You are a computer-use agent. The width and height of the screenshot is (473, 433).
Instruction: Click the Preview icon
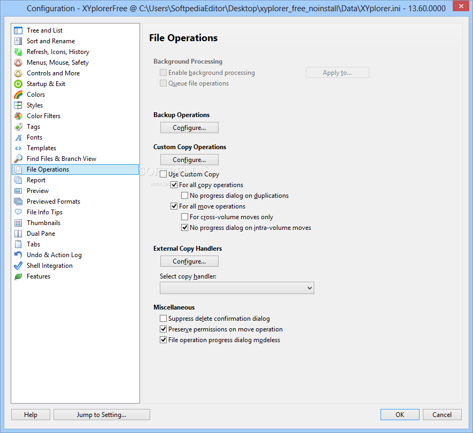(18, 191)
